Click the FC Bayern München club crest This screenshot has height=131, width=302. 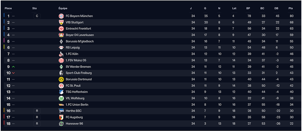61,16
